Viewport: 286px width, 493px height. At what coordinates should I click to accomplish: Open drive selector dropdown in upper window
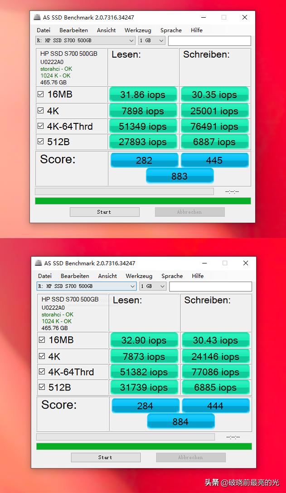pos(86,40)
